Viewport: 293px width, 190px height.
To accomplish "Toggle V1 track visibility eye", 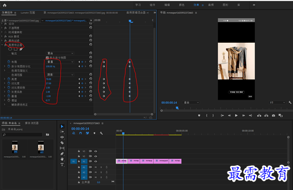I will pos(96,161).
